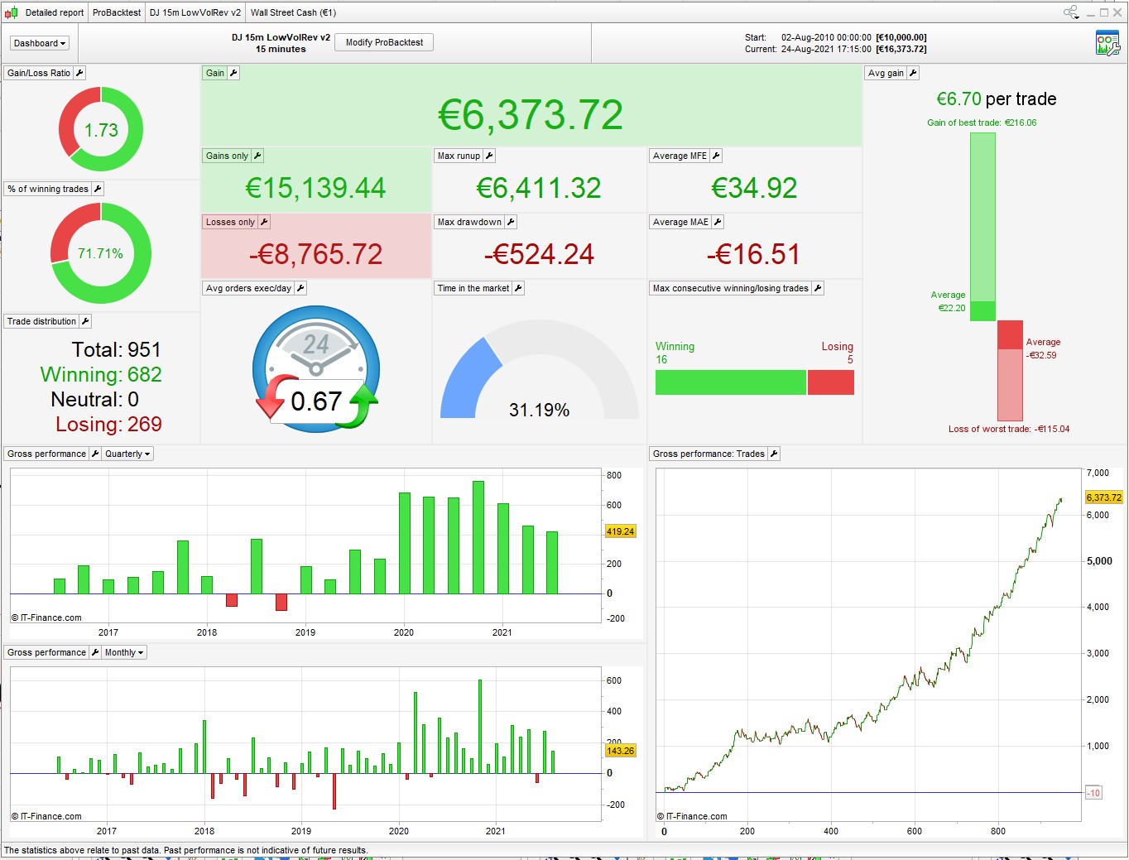Screen dimensions: 1129x860
Task: Open wrench for Monthly Gross performance chart
Action: point(95,652)
